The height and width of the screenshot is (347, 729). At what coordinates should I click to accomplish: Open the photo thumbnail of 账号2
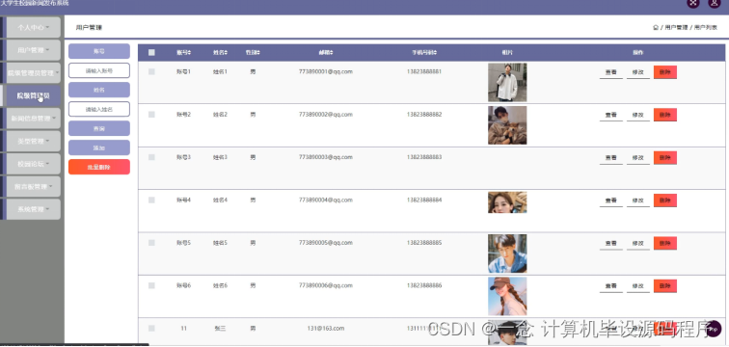pyautogui.click(x=507, y=125)
